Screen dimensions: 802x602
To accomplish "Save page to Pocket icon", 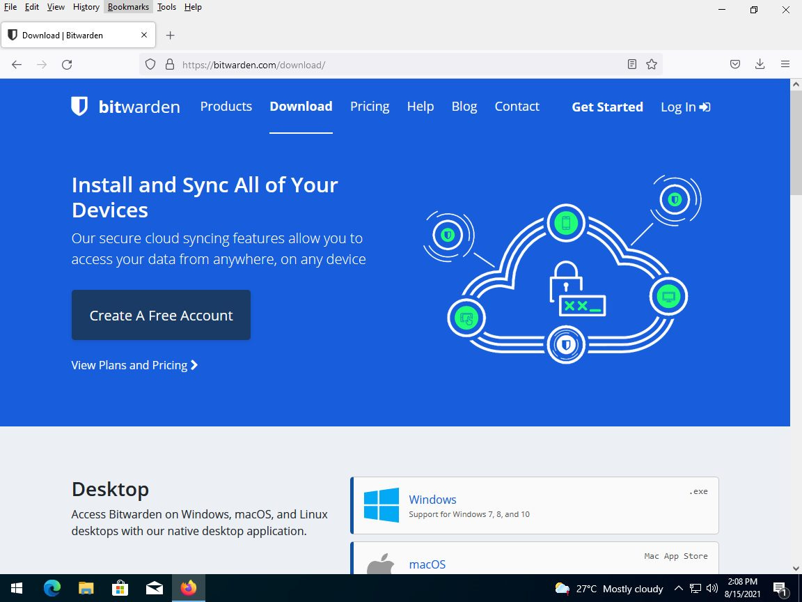I will coord(735,65).
